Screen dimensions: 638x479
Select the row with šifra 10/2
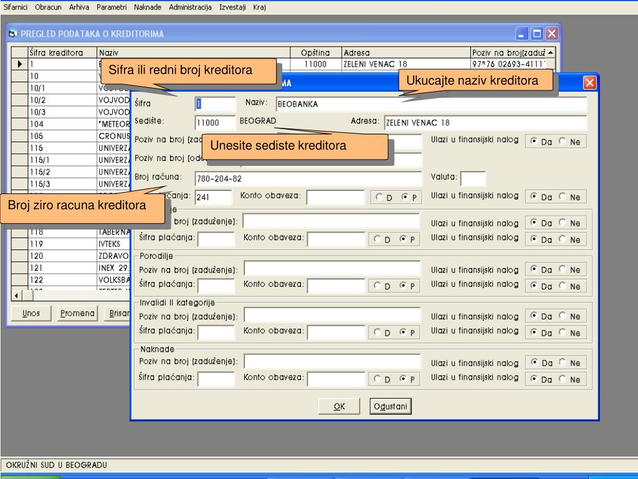(x=62, y=100)
